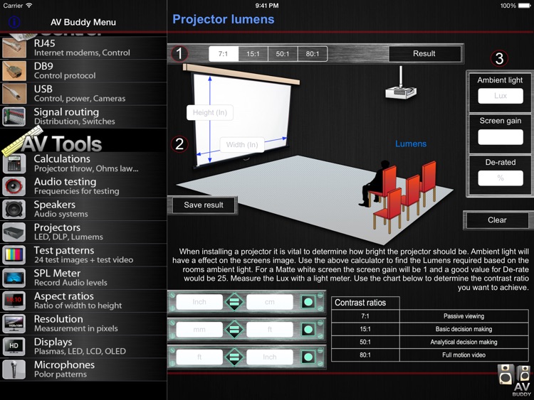Focus ft input field in third converter
Image resolution: width=534 pixels, height=400 pixels.
[199, 357]
